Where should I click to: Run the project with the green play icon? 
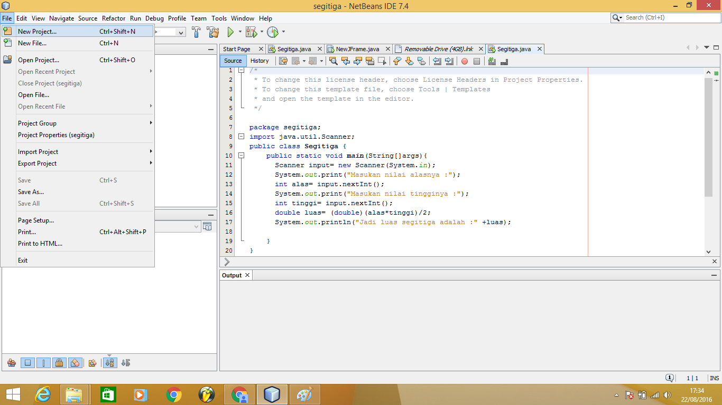[x=230, y=32]
